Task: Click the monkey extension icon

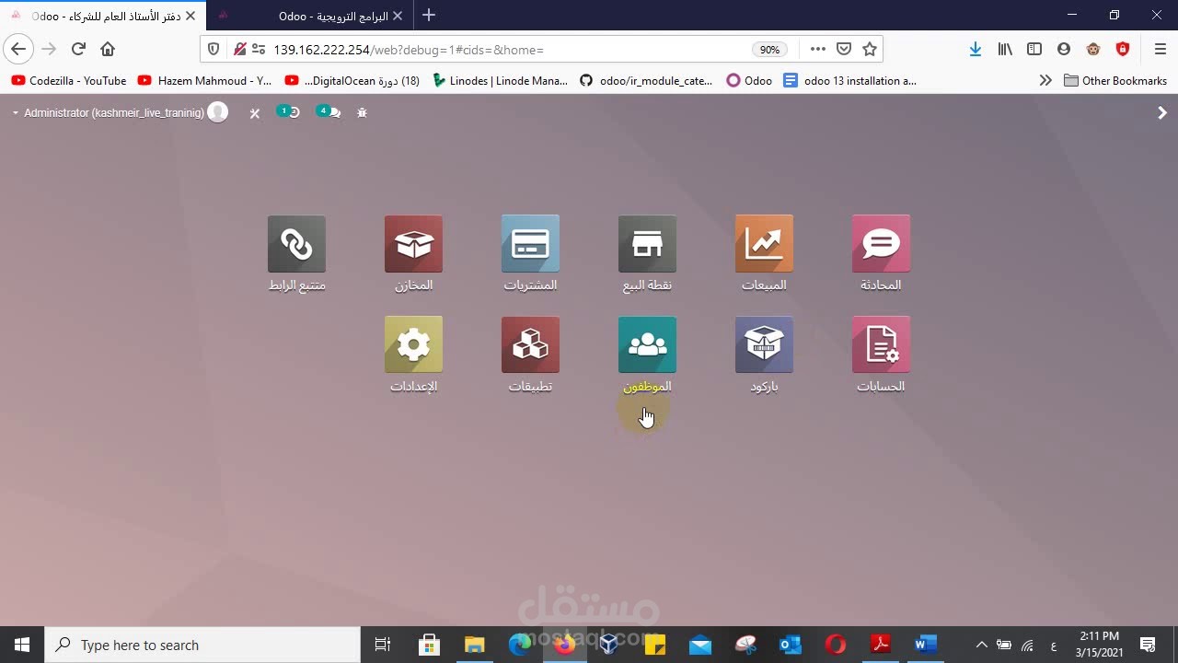Action: point(1093,50)
